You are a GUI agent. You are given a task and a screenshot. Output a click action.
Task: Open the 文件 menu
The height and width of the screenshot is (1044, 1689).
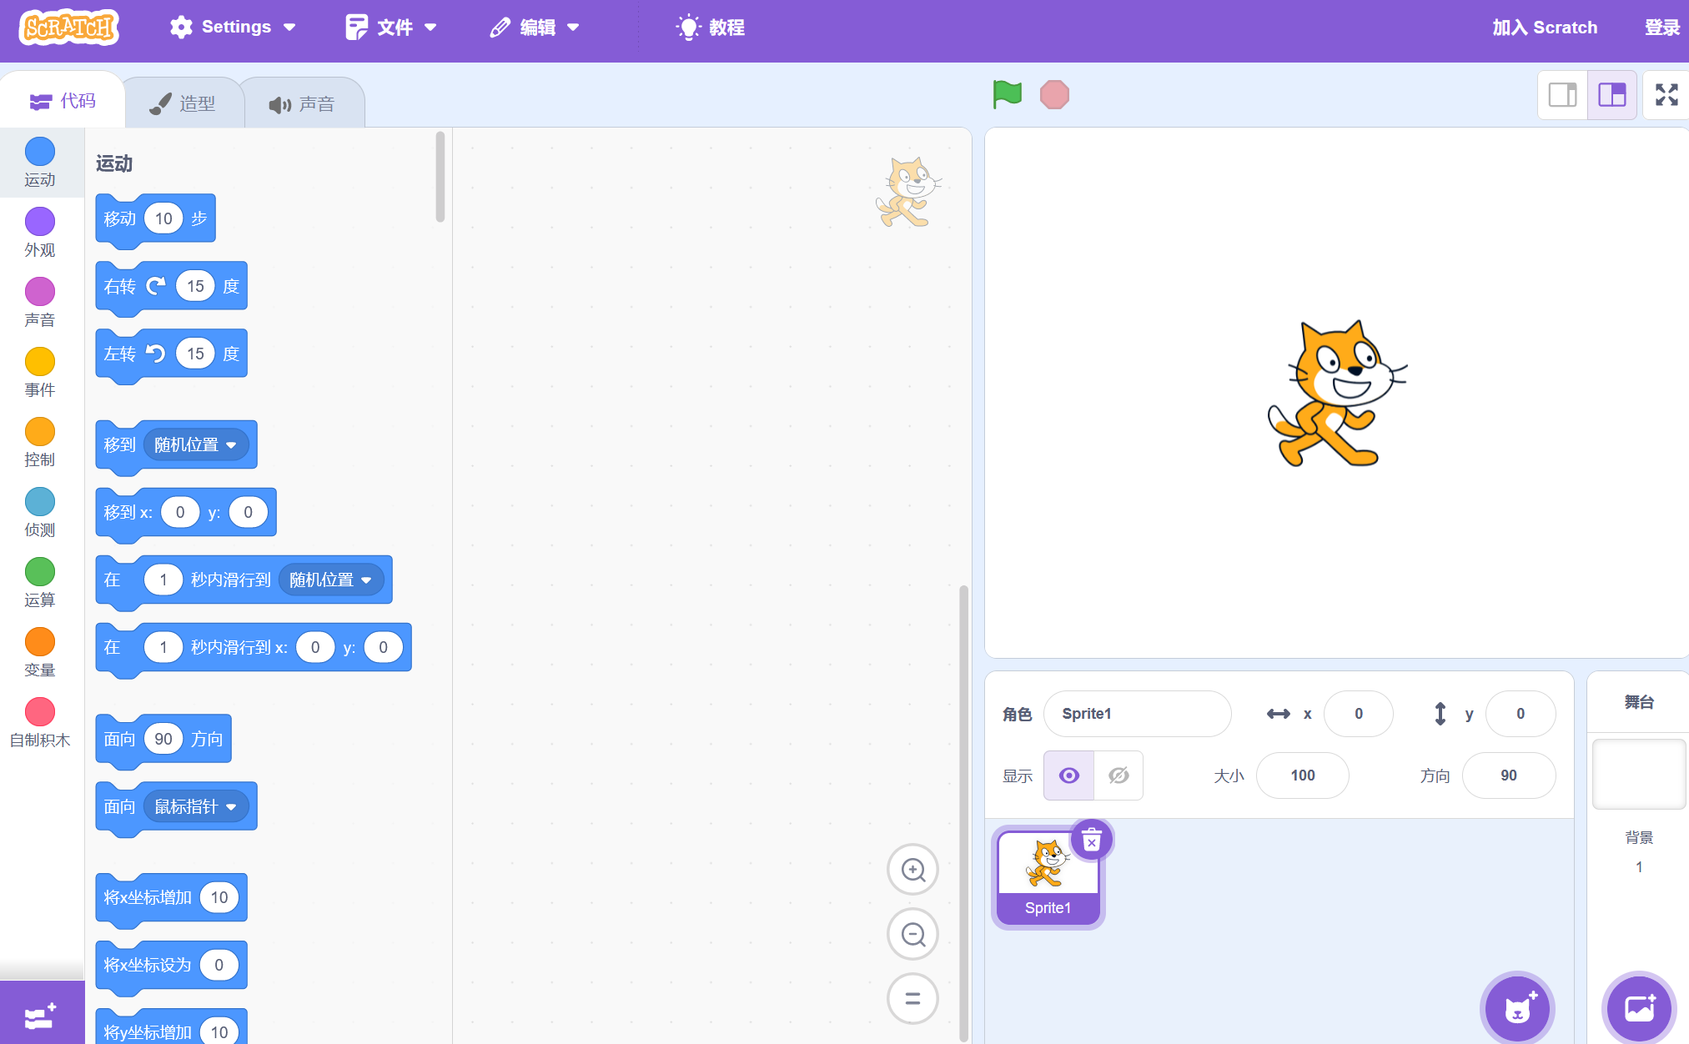tap(391, 28)
